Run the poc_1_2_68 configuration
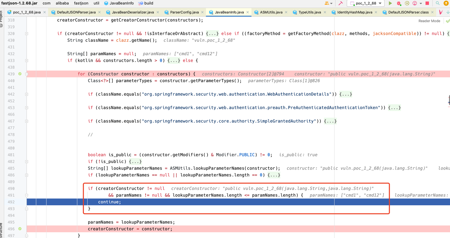450x238 pixels. [390, 3]
